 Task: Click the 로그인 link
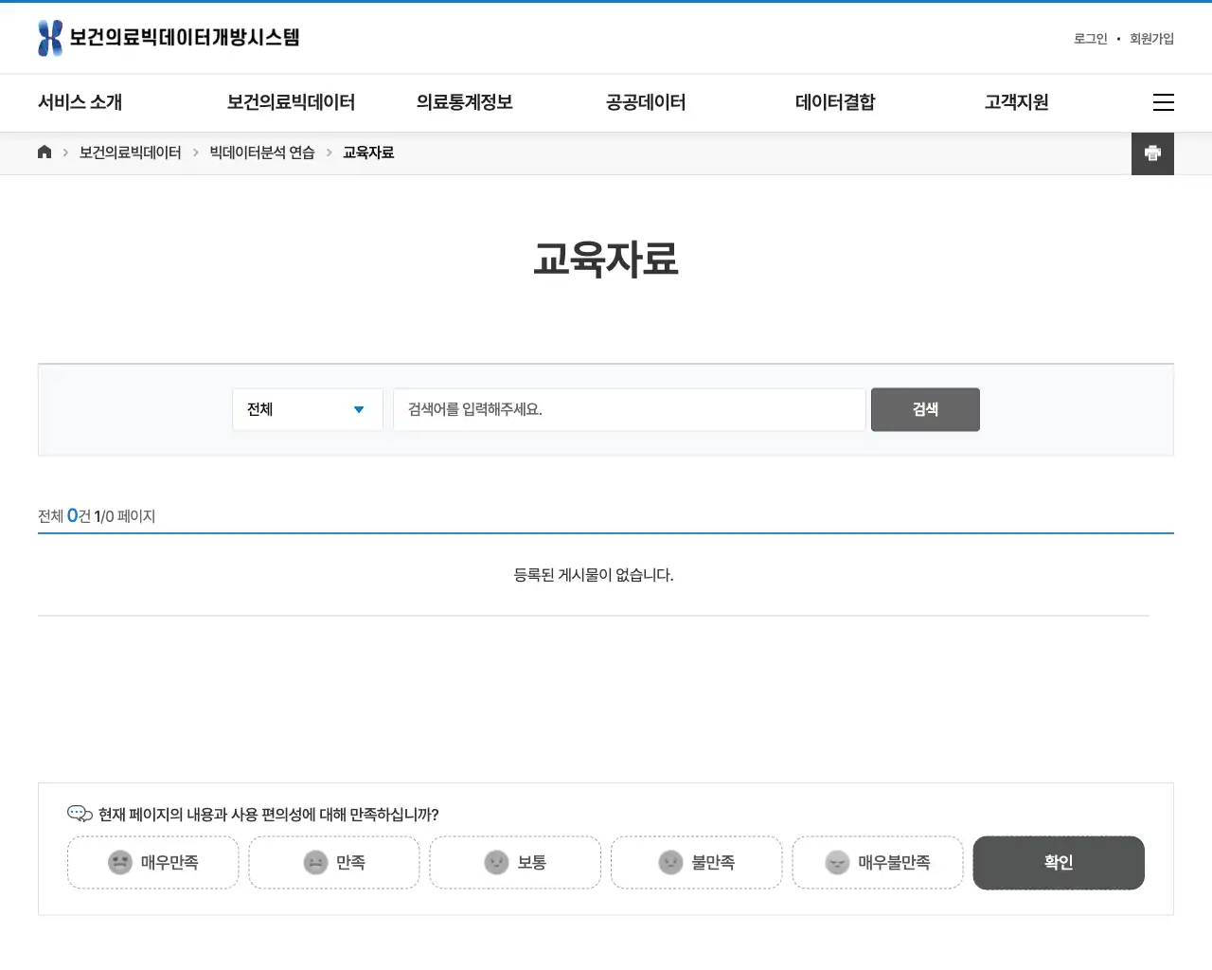tap(1091, 39)
